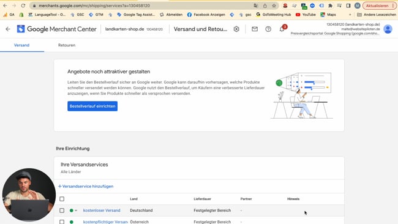
Task: Open the Andere Lesezeichen folder
Action: click(377, 15)
